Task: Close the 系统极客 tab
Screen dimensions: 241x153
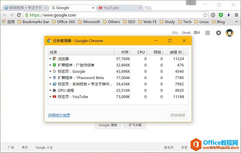Action: pyautogui.click(x=46, y=8)
